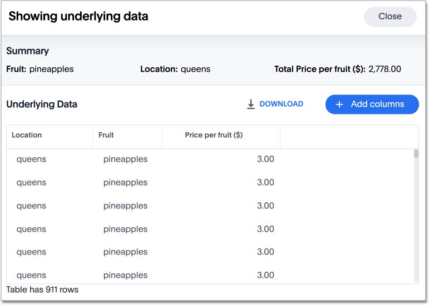Click the summary Fruit value pineapples
This screenshot has height=305, width=429.
pyautogui.click(x=51, y=69)
